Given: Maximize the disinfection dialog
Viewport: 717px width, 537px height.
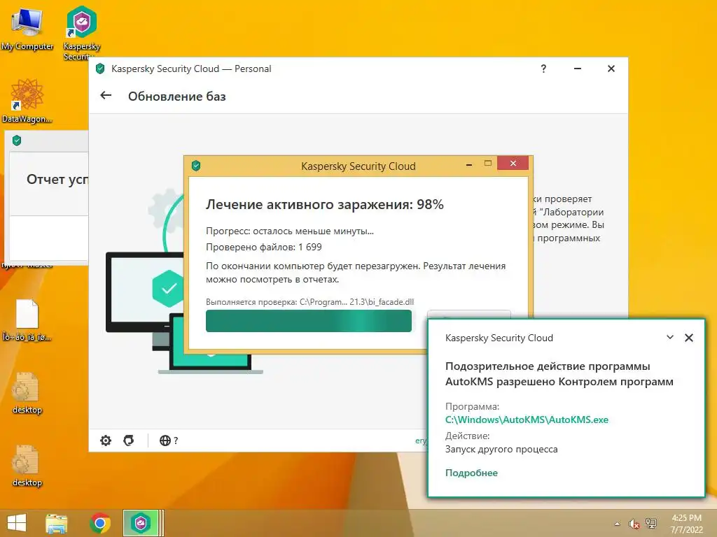Looking at the screenshot, I should click(488, 164).
